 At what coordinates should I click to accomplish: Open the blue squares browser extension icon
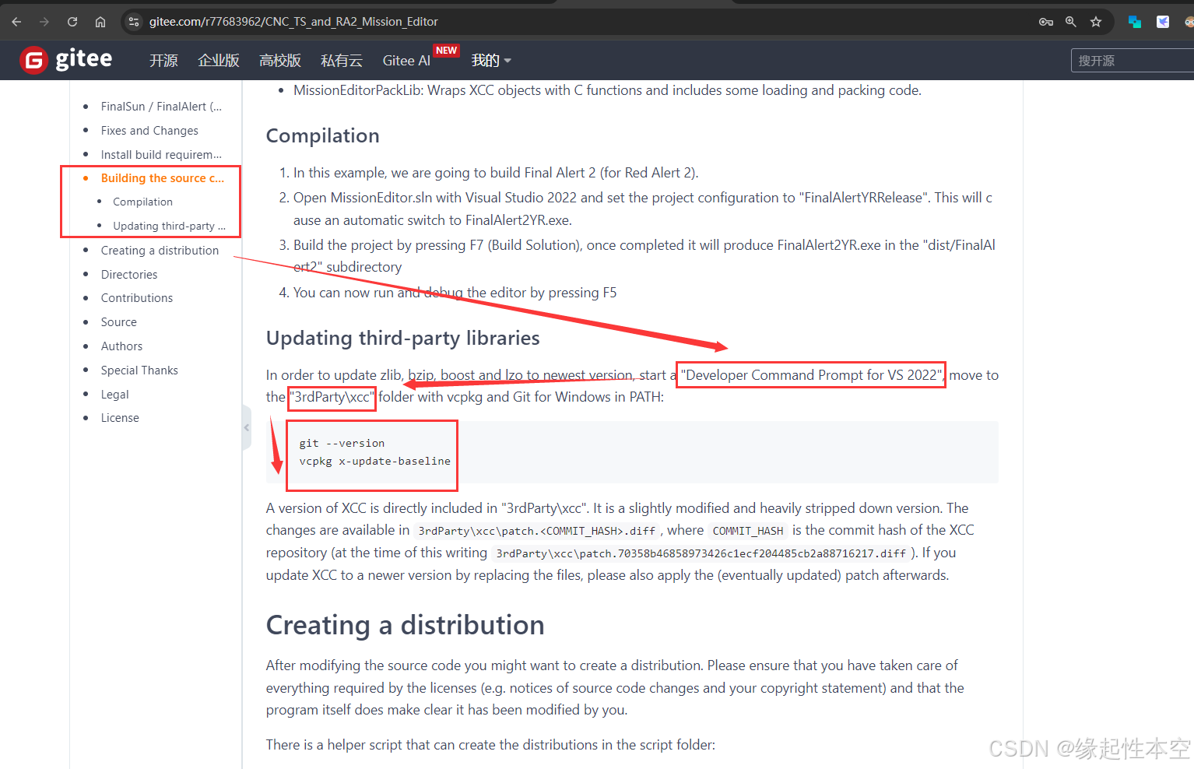(1135, 22)
